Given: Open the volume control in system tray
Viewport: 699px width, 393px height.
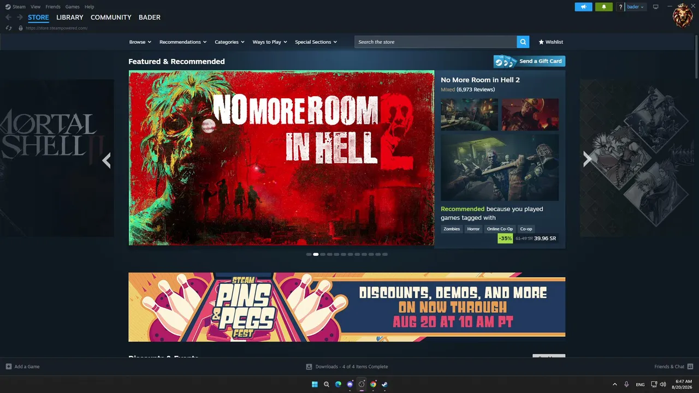Looking at the screenshot, I should [x=663, y=384].
